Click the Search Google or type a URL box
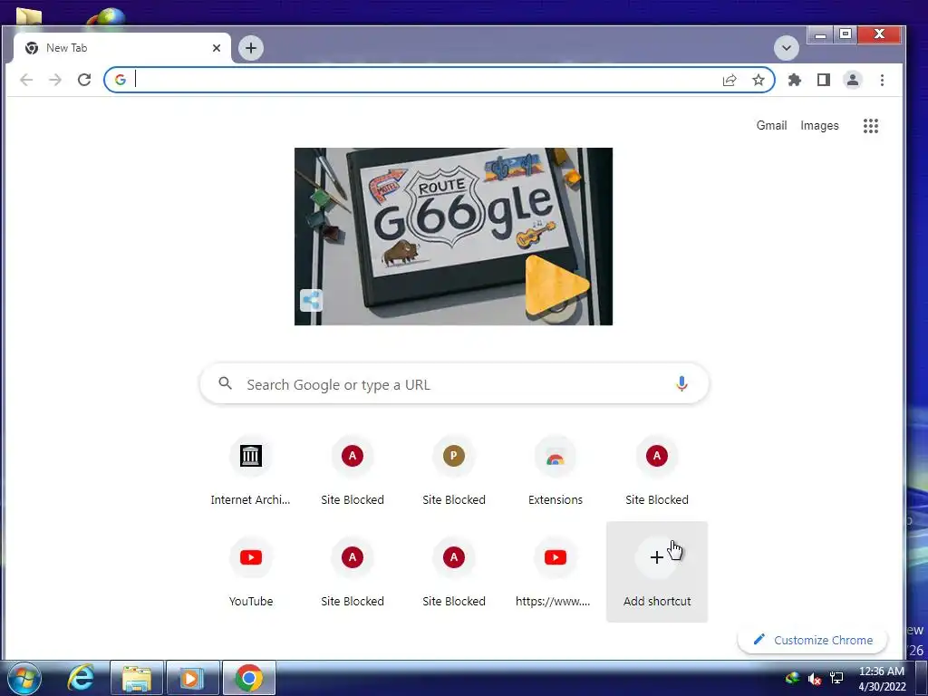 tap(454, 384)
